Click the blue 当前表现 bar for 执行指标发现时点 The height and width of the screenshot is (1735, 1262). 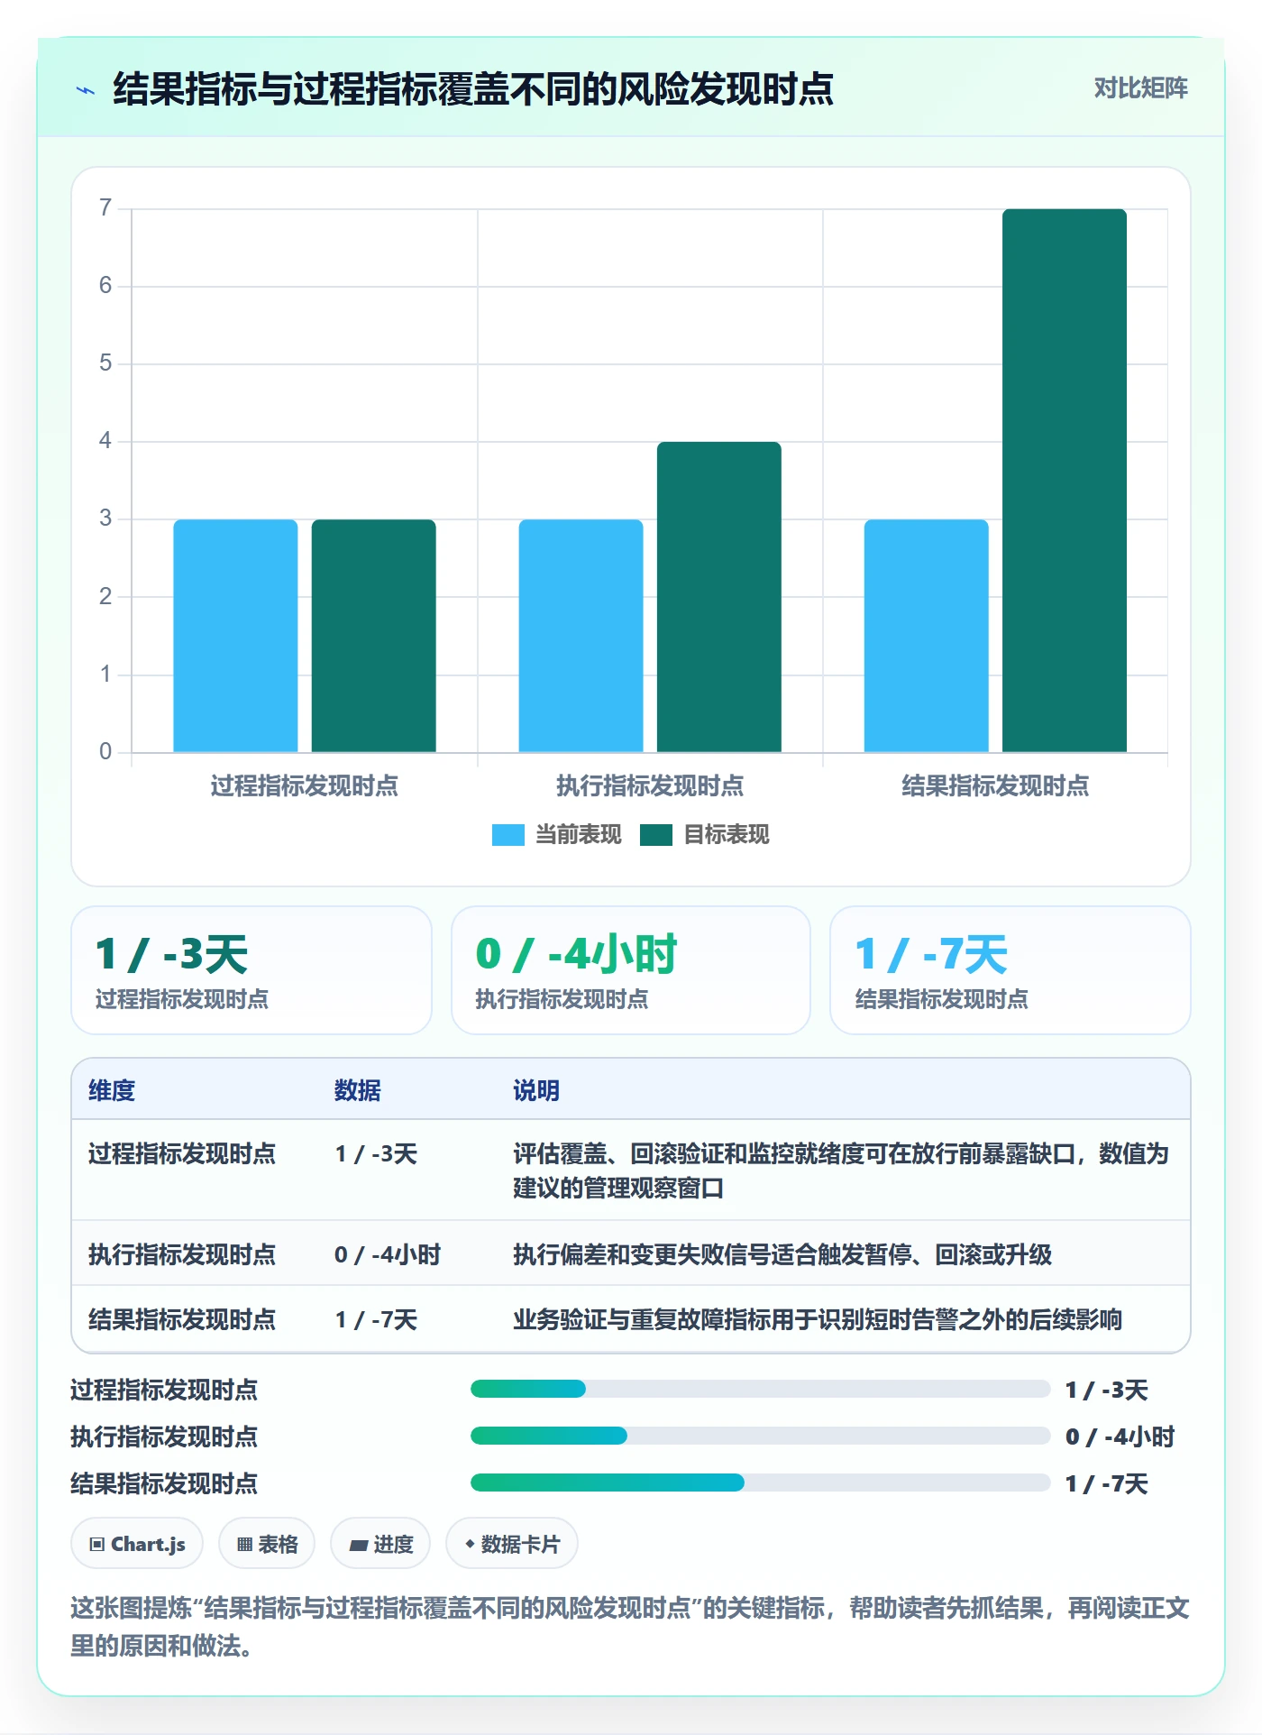(x=581, y=636)
